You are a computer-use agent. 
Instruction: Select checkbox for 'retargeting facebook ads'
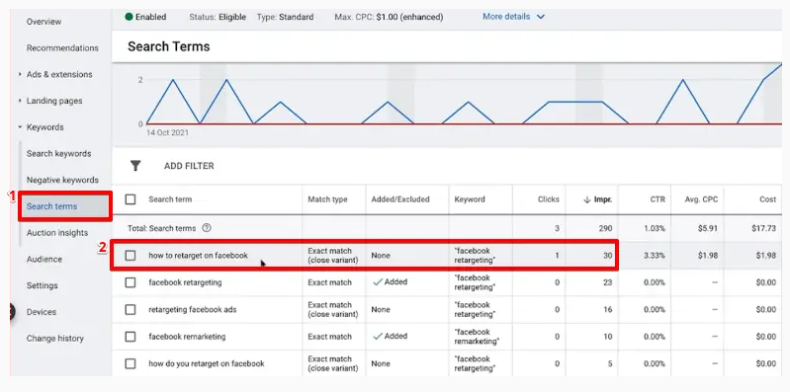[131, 309]
